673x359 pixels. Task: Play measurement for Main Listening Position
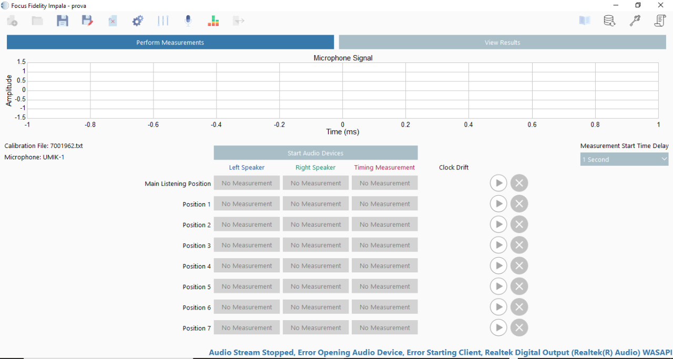498,183
